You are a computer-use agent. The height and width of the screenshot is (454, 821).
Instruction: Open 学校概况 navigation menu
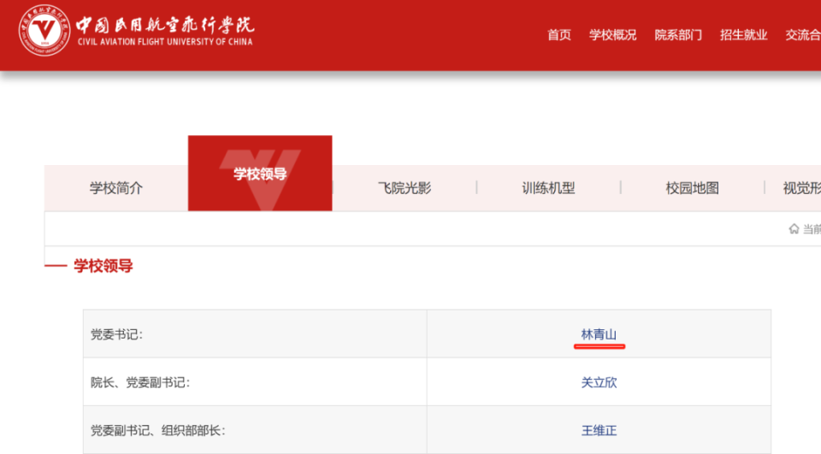point(612,35)
